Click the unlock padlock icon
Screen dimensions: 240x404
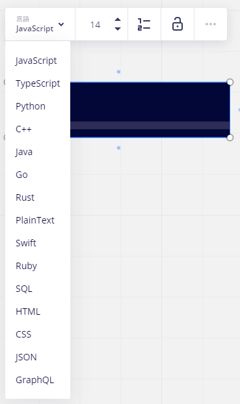point(178,24)
